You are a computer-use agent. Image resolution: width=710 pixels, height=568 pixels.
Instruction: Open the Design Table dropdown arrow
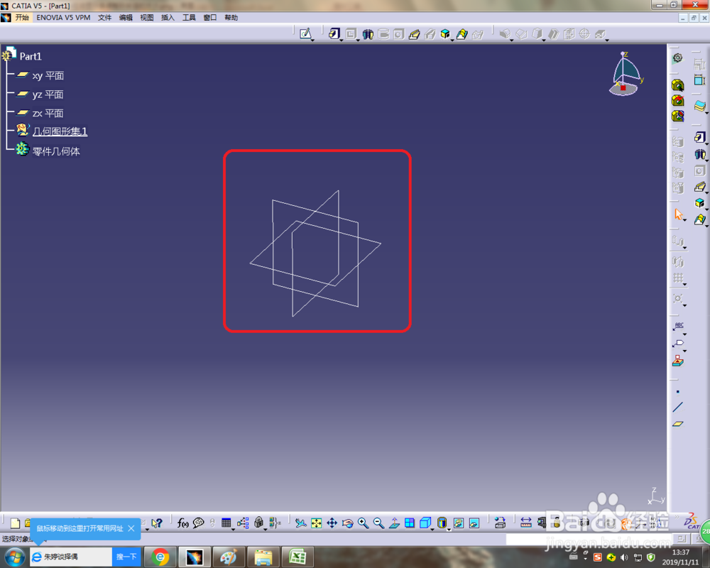coord(233,530)
